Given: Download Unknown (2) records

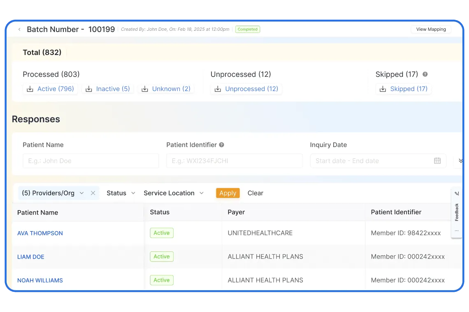Looking at the screenshot, I should [166, 89].
